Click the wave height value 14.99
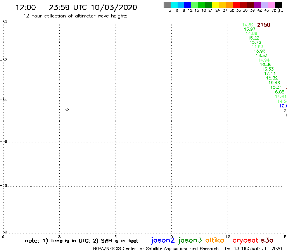Screen dimensions: 287x252 251,33
